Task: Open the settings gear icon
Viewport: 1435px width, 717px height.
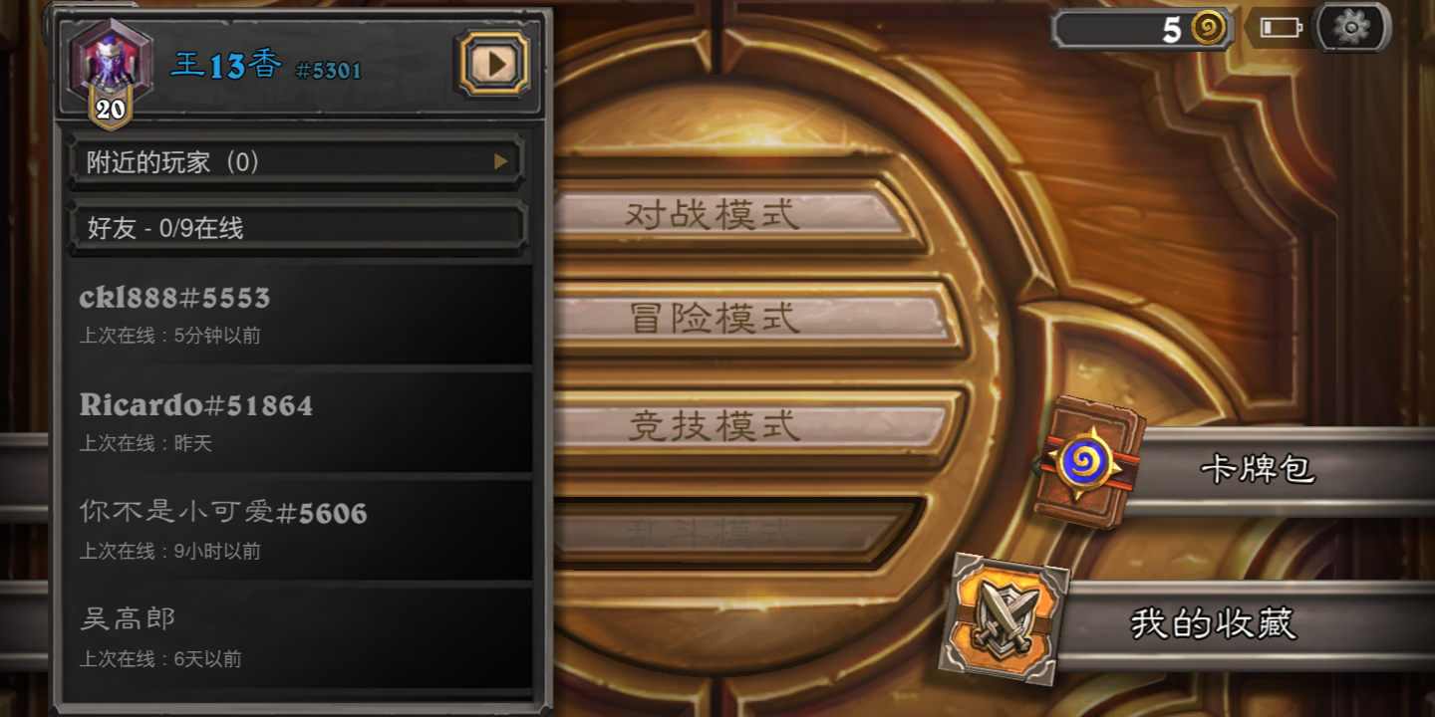Action: [x=1351, y=27]
